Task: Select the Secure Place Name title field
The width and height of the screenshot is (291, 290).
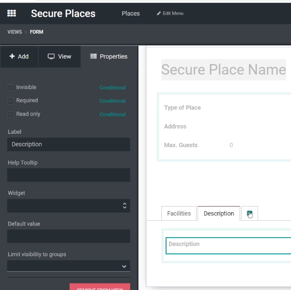Action: point(224,70)
